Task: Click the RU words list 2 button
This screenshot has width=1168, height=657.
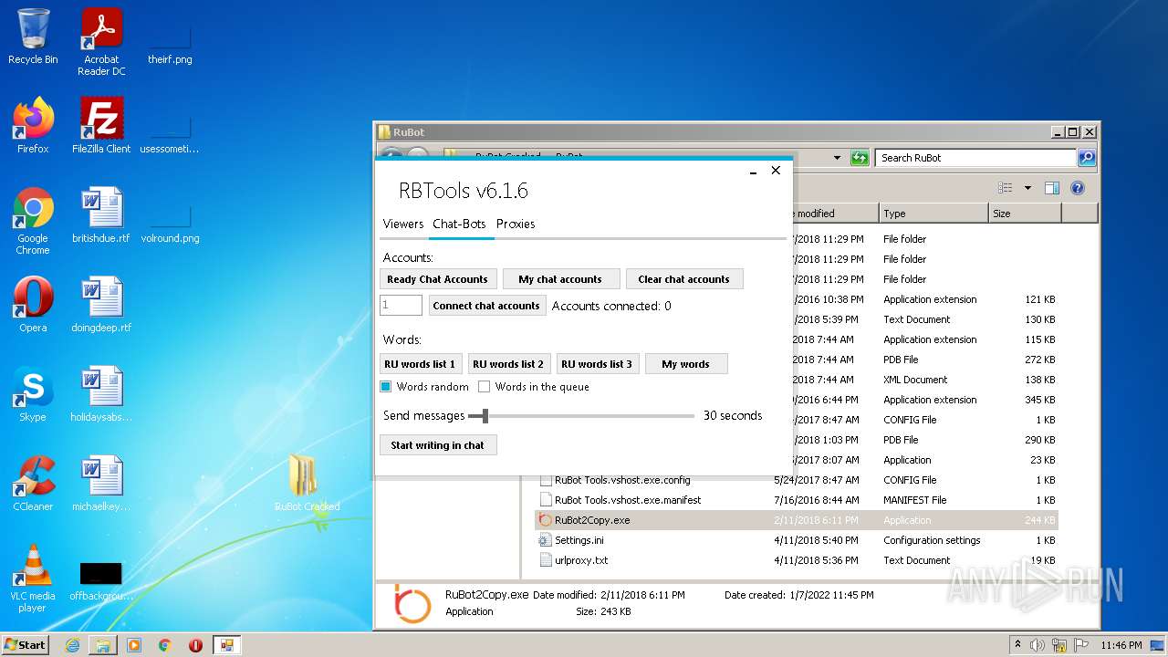Action: click(x=508, y=364)
